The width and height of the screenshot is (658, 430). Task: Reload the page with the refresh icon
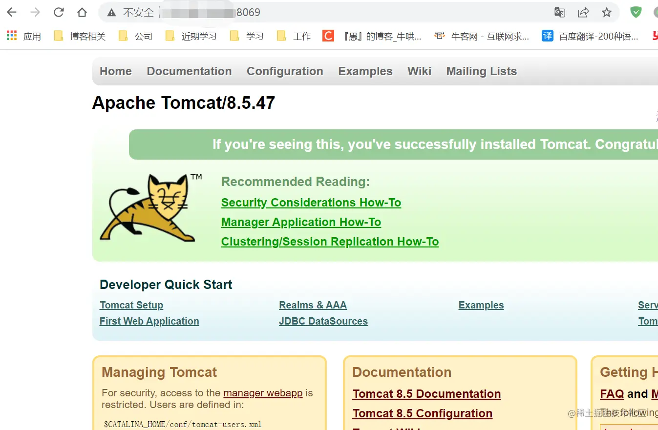[x=59, y=13]
